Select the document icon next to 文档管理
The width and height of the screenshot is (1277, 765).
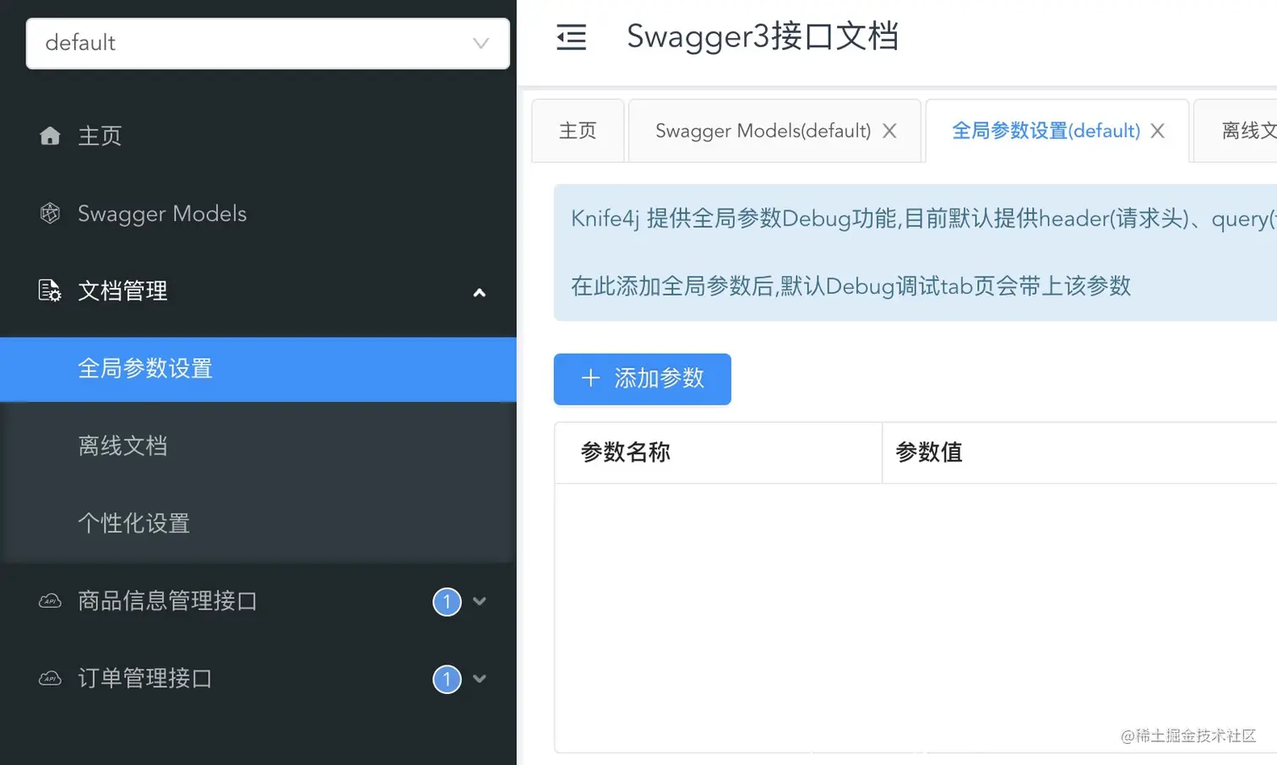(x=51, y=290)
